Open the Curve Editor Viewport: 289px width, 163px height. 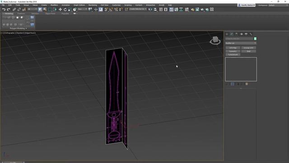[176, 10]
